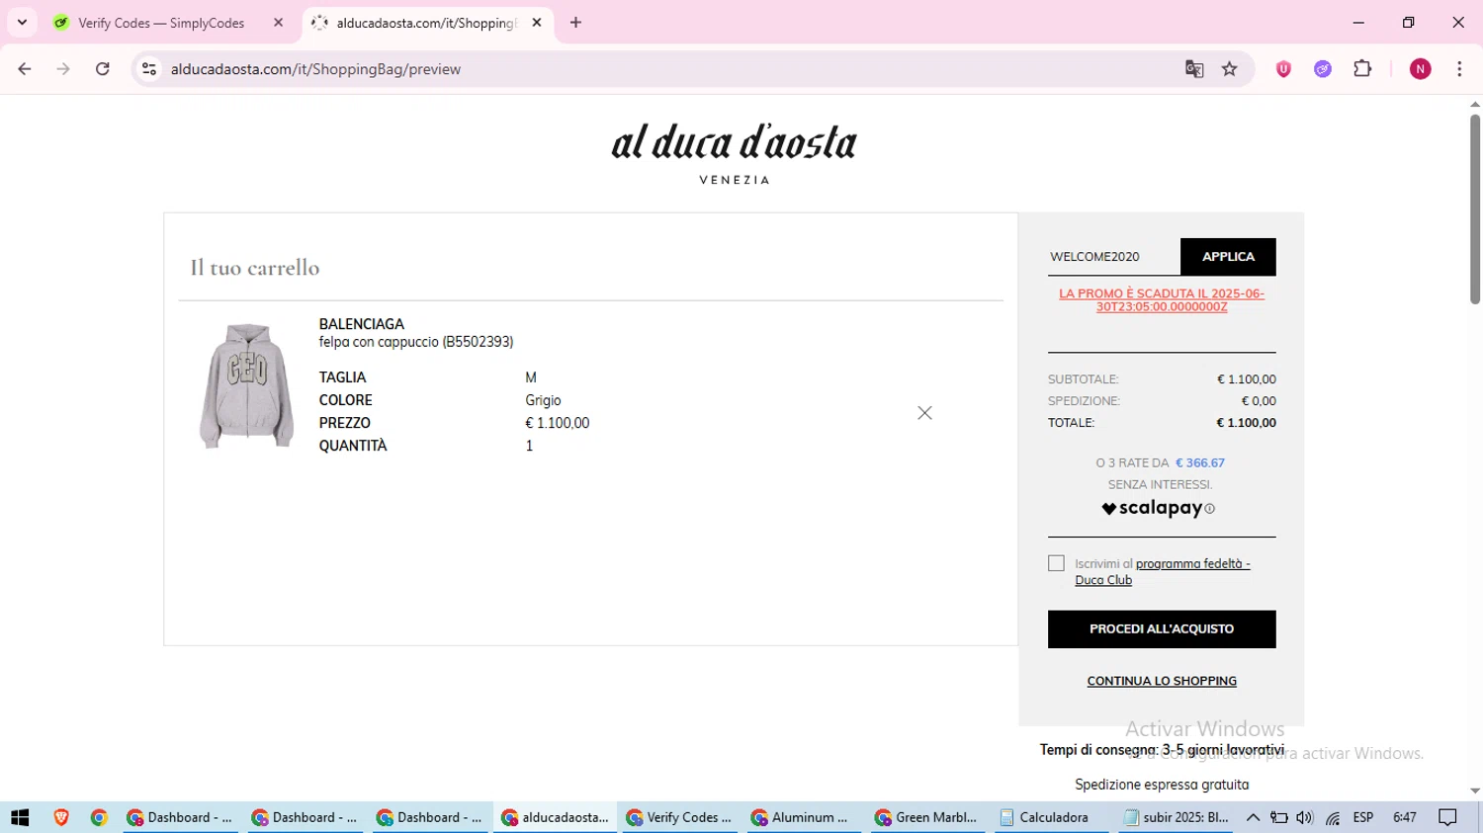The width and height of the screenshot is (1483, 833).
Task: Click the € 366.67 installment amount
Action: coord(1200,462)
